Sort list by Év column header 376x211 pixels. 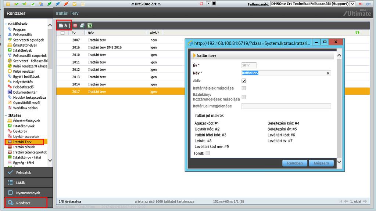coord(74,33)
